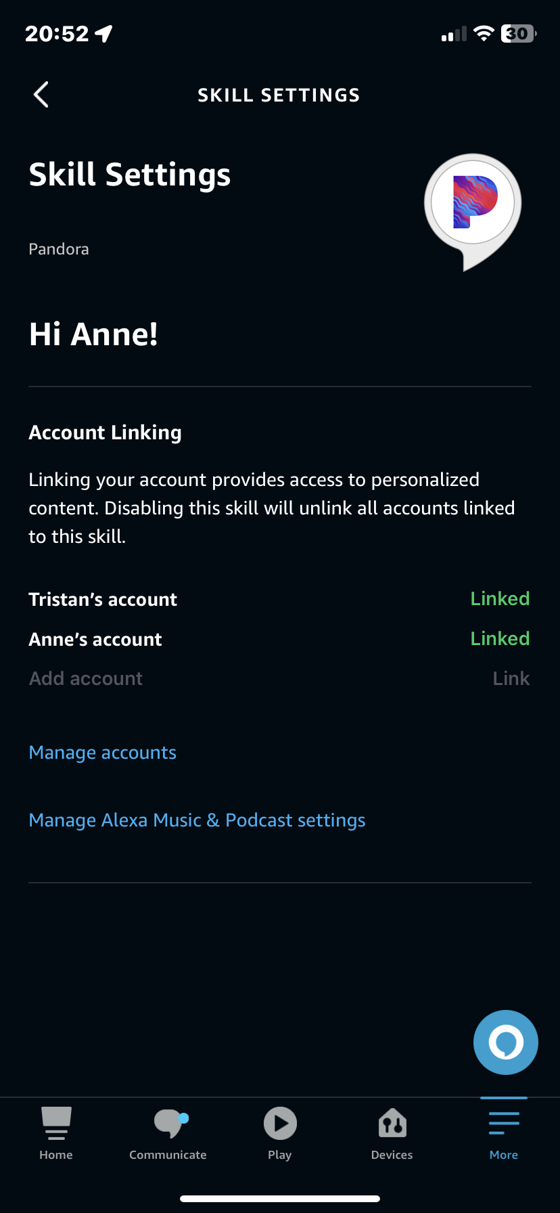Select the Add account row
Screen dimensions: 560x1213
point(279,678)
